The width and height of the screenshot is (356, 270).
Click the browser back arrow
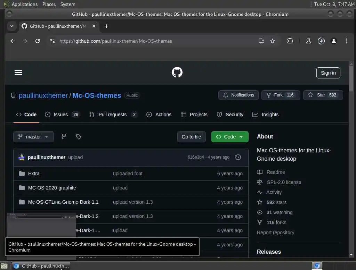tap(13, 41)
